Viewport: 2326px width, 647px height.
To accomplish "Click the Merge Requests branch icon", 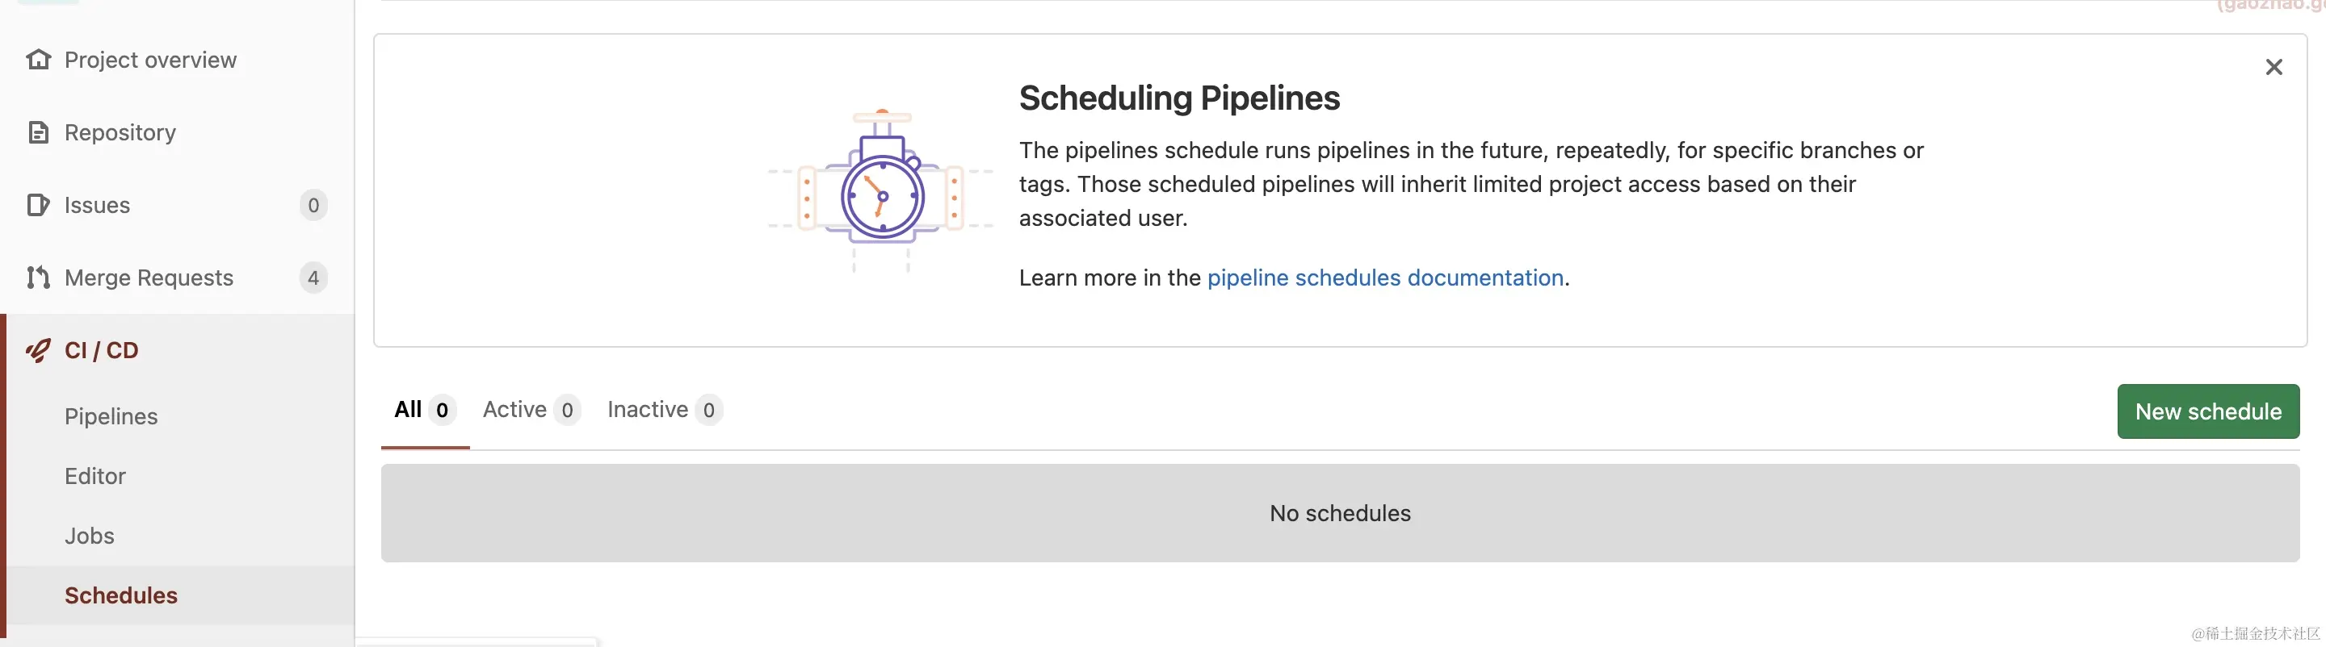I will tap(38, 277).
